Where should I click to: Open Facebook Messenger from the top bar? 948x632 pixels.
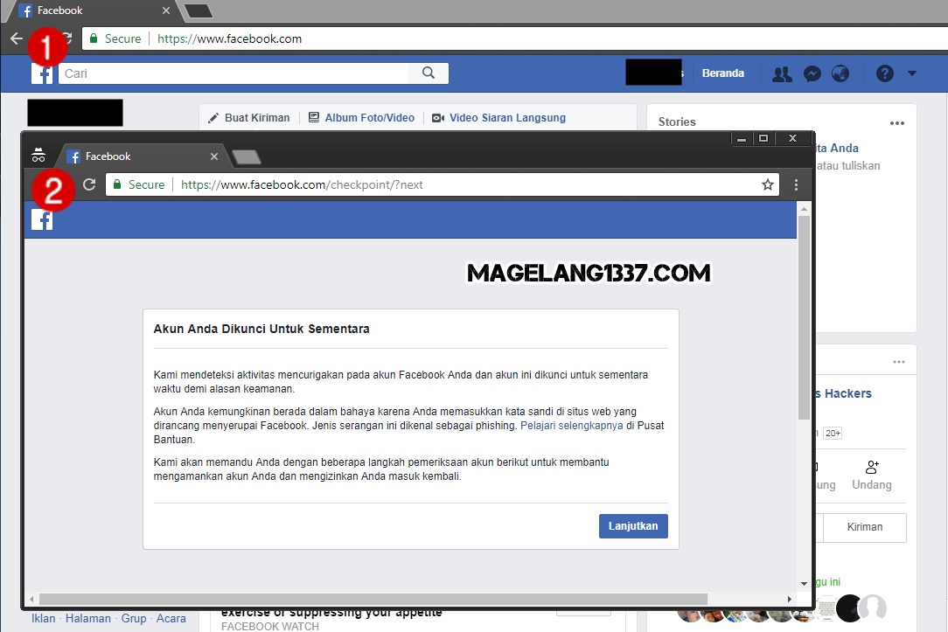coord(812,73)
